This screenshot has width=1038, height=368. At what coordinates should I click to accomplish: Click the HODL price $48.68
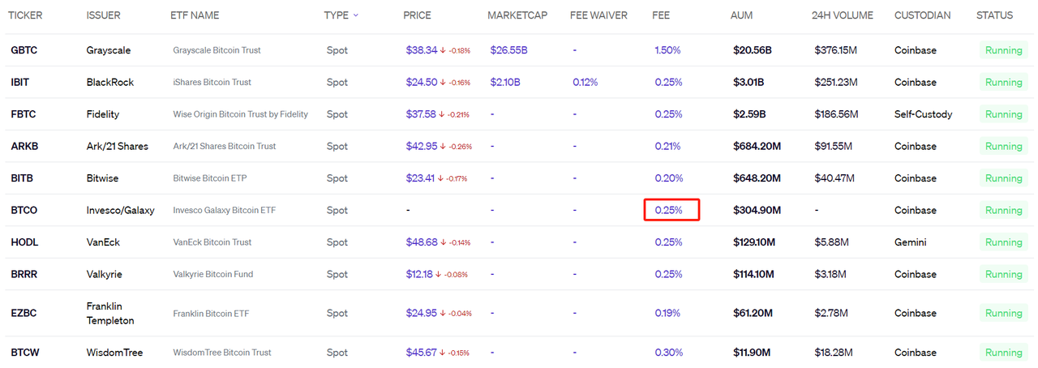pos(422,242)
